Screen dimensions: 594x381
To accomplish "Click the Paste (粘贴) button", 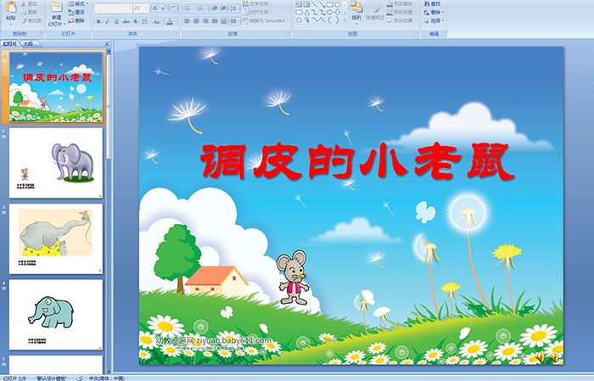I will [11, 14].
